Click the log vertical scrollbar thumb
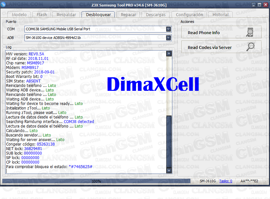The image size is (270, 199). pos(169,141)
